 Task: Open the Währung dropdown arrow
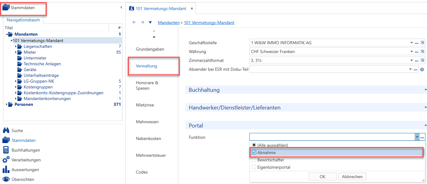pyautogui.click(x=412, y=52)
